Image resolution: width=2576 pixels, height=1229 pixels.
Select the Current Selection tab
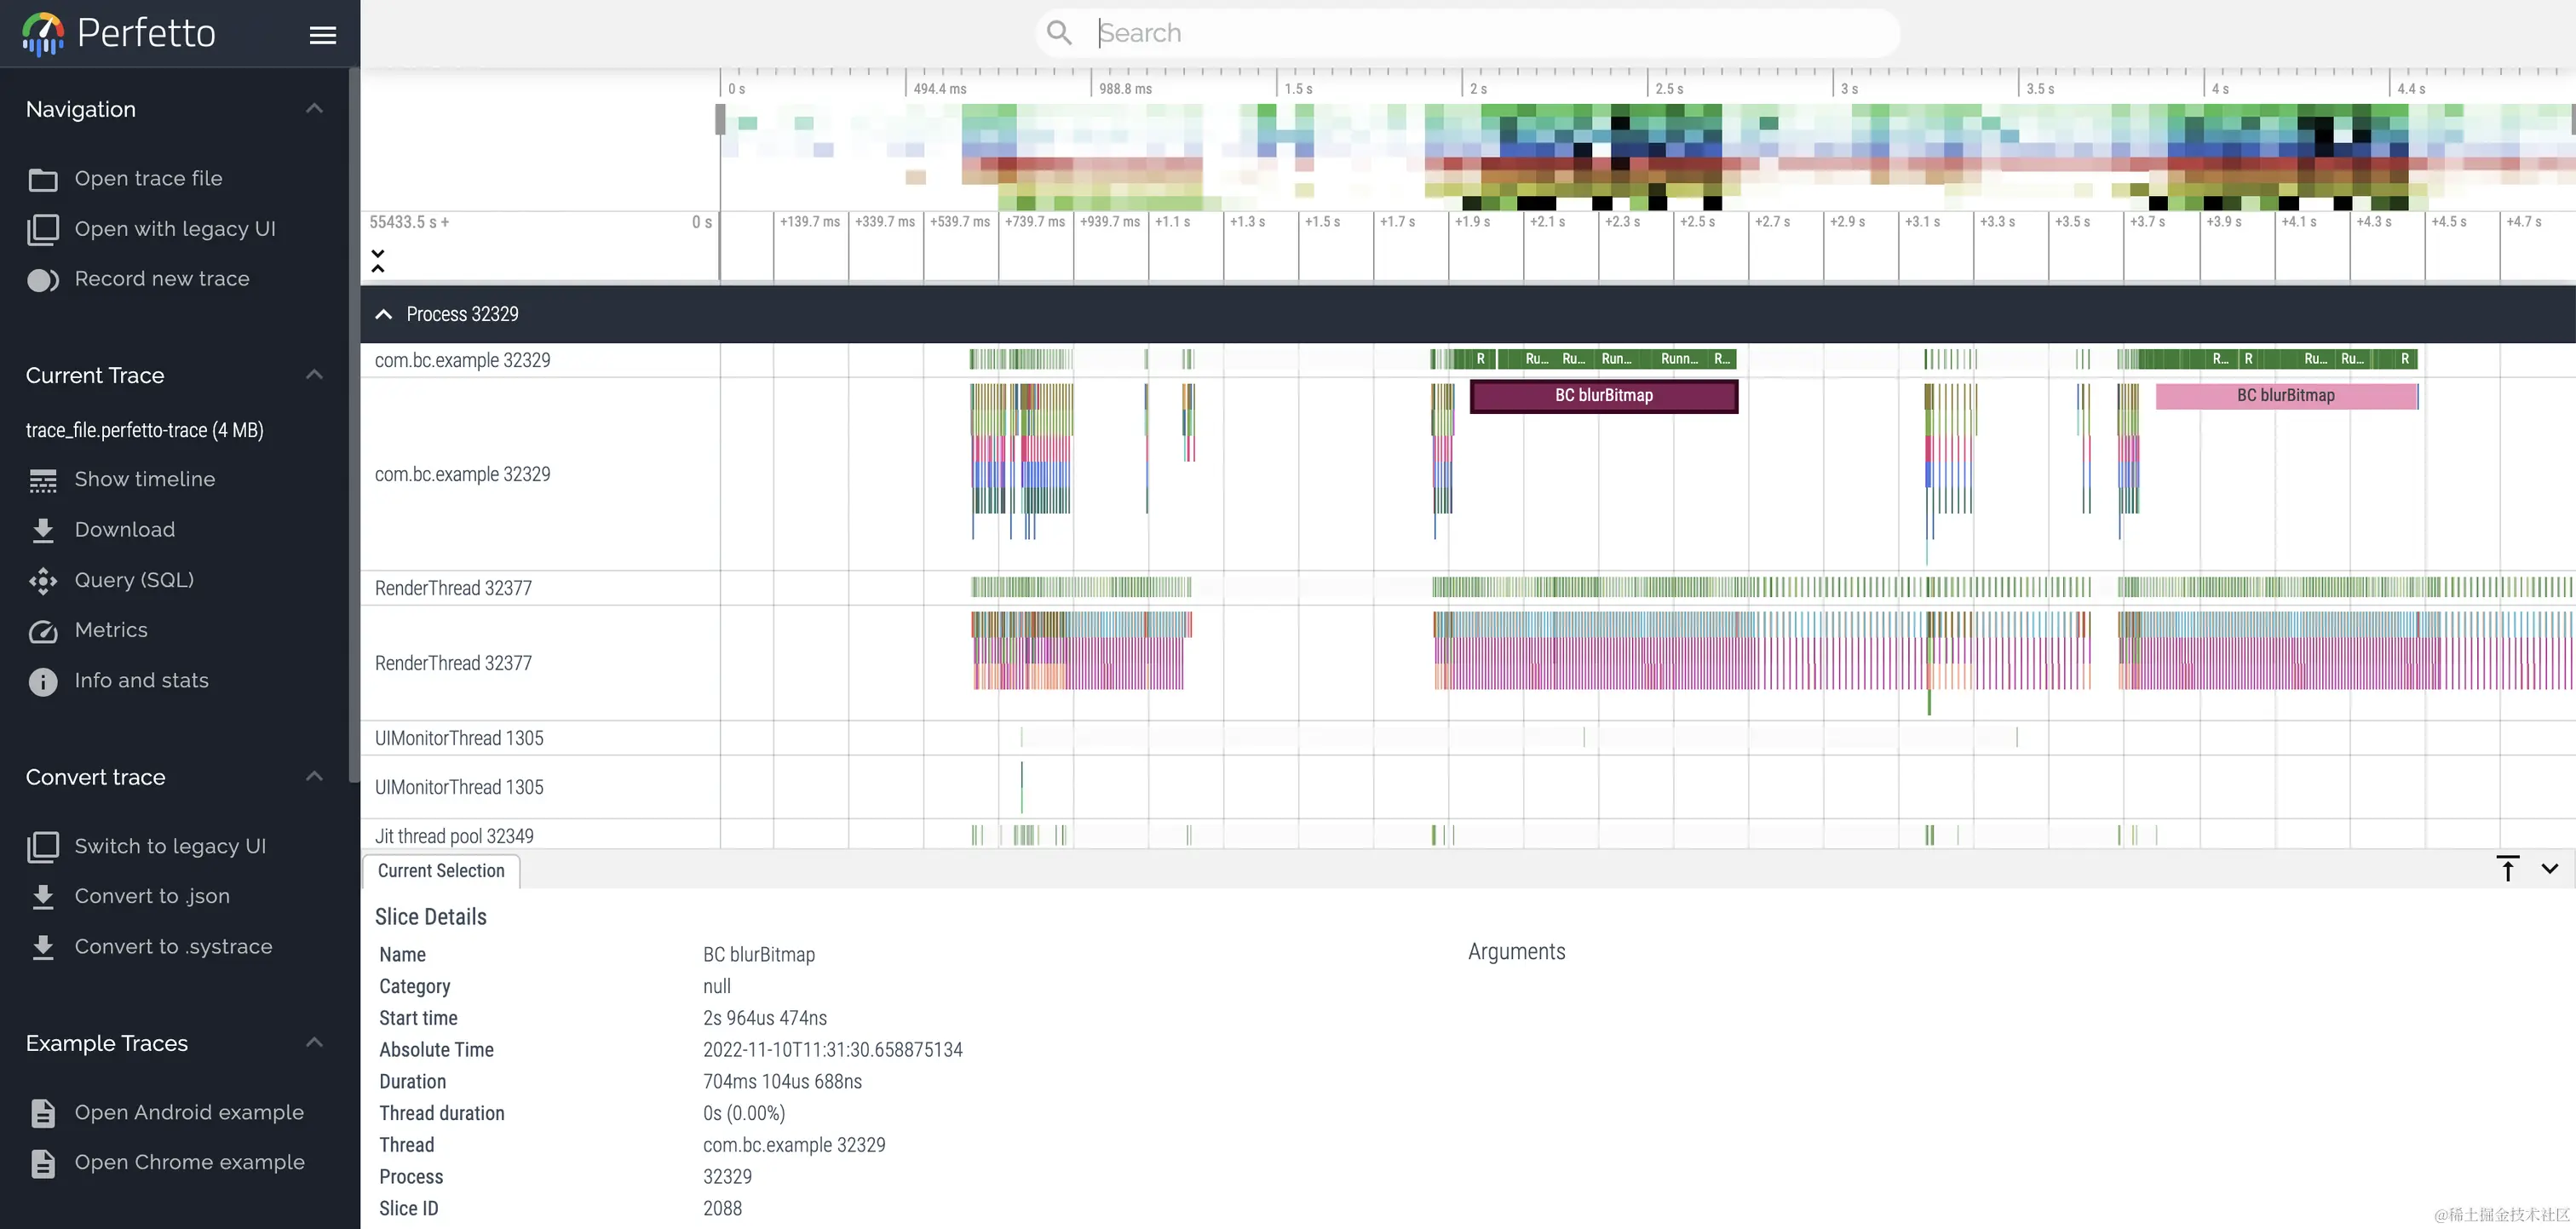[x=441, y=871]
